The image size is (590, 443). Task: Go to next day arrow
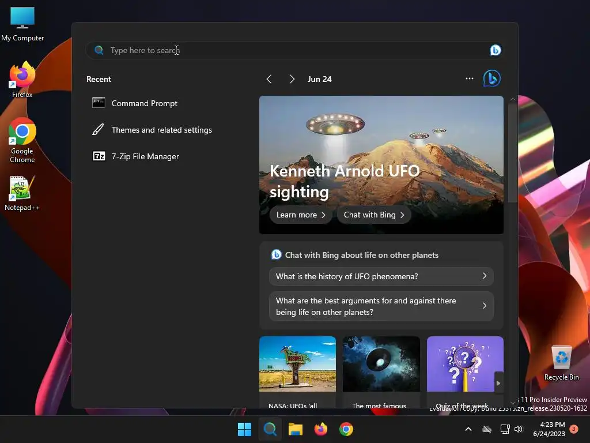pos(292,79)
